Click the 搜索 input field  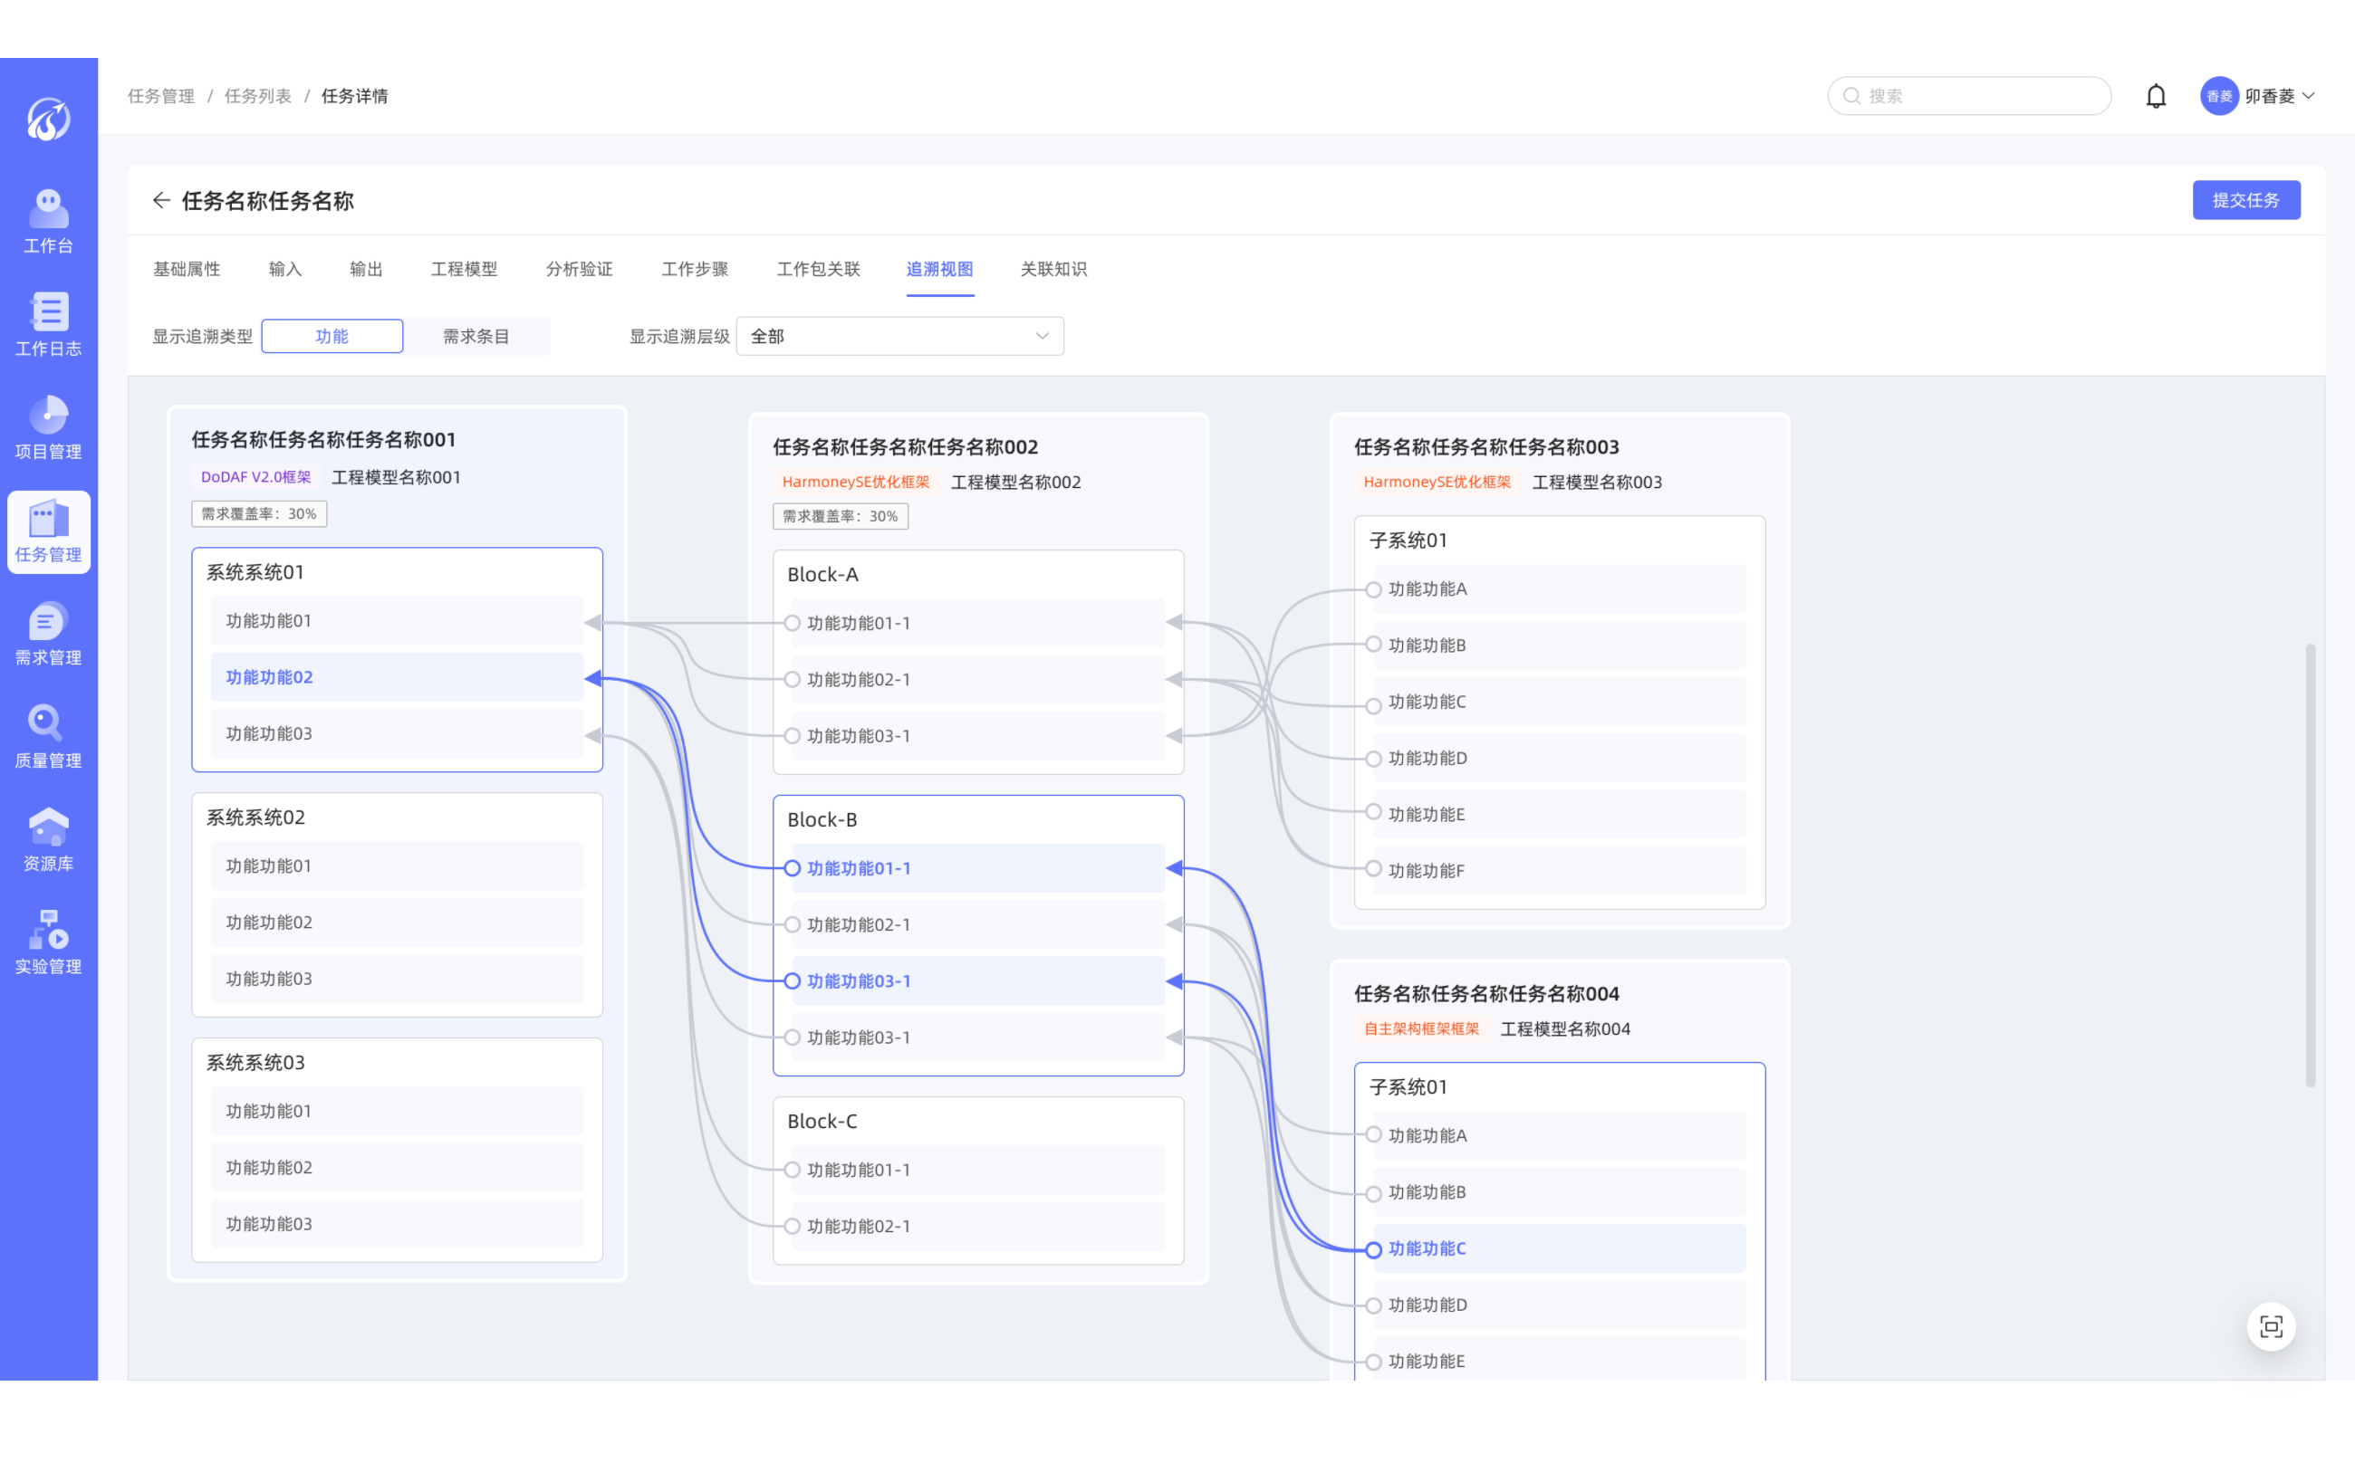coord(1969,96)
